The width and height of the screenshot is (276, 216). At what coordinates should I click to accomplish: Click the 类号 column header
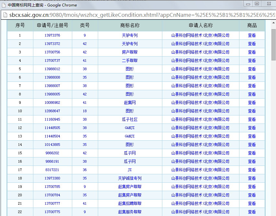click(x=85, y=26)
